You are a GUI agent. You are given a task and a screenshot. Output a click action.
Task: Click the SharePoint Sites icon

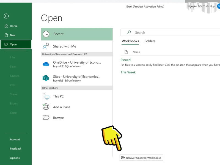point(46,78)
